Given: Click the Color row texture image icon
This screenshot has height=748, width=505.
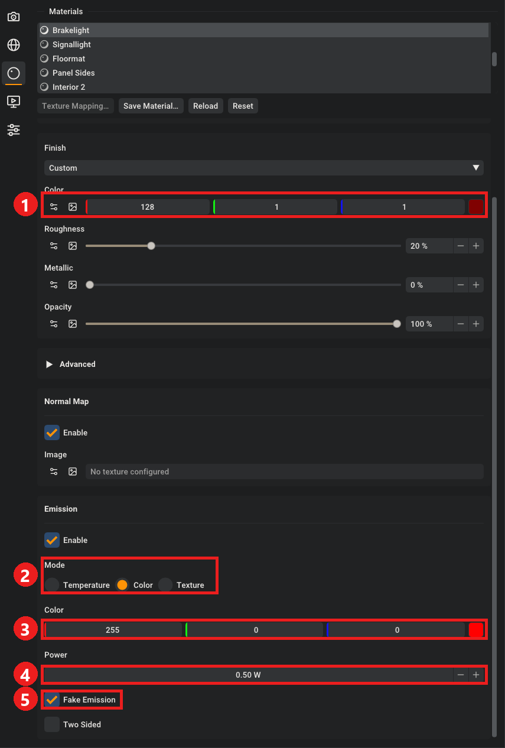Looking at the screenshot, I should (x=73, y=207).
